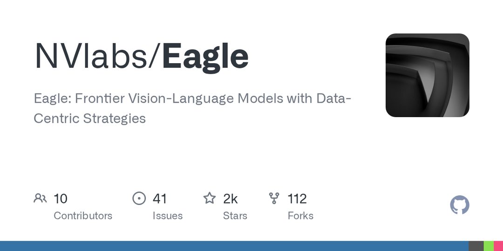The image size is (503, 251).
Task: Click the fork icon
Action: tap(274, 198)
